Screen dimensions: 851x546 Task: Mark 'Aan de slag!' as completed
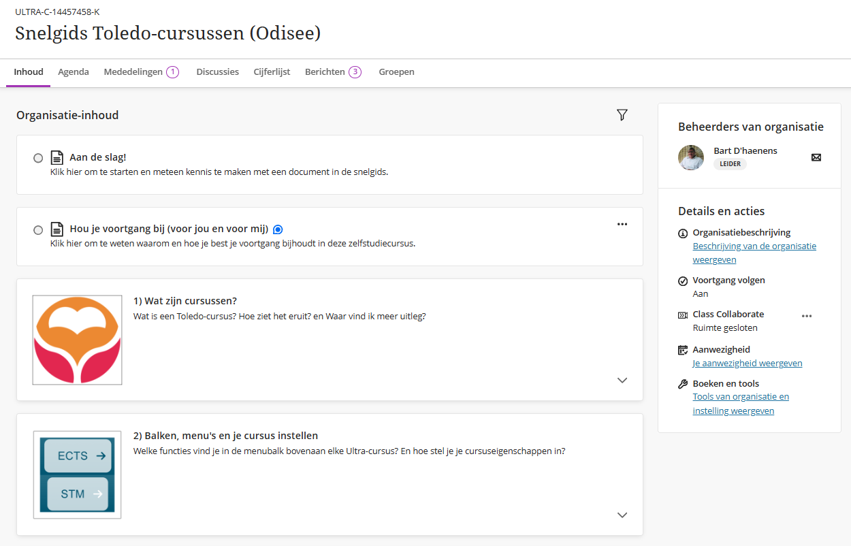tap(38, 158)
